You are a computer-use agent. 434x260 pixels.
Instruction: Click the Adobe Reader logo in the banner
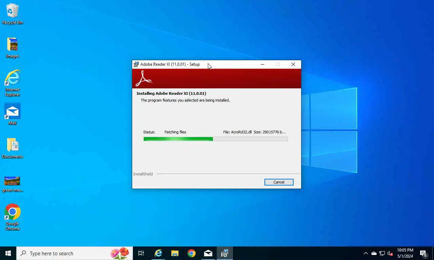[144, 79]
